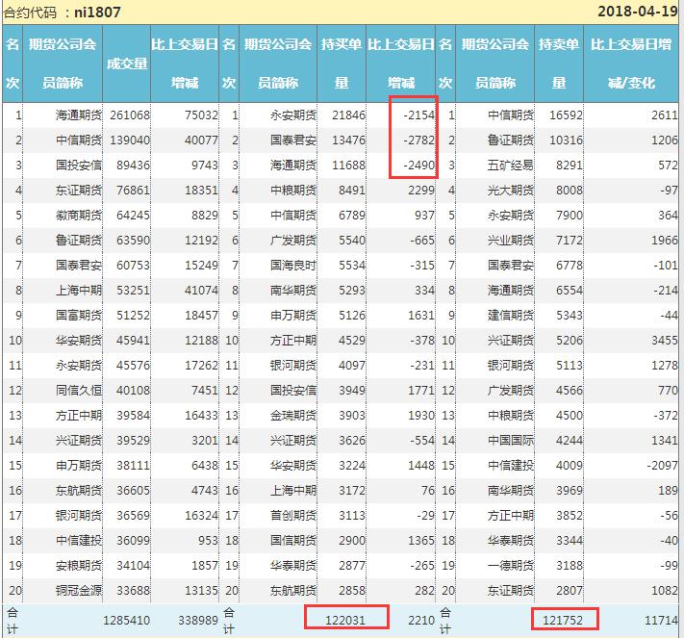Image resolution: width=684 pixels, height=638 pixels.
Task: Click the long position value 11688
Action: click(x=348, y=166)
